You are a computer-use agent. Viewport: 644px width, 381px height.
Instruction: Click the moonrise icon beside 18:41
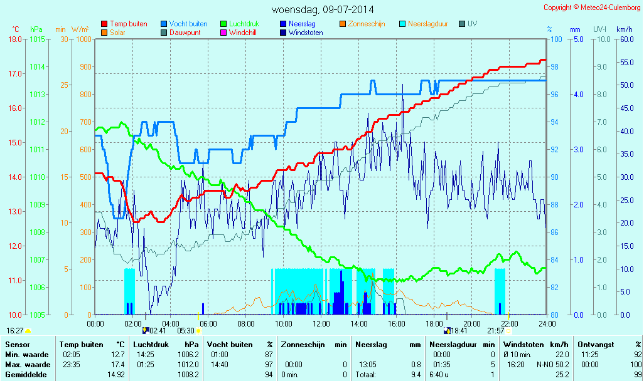click(447, 330)
